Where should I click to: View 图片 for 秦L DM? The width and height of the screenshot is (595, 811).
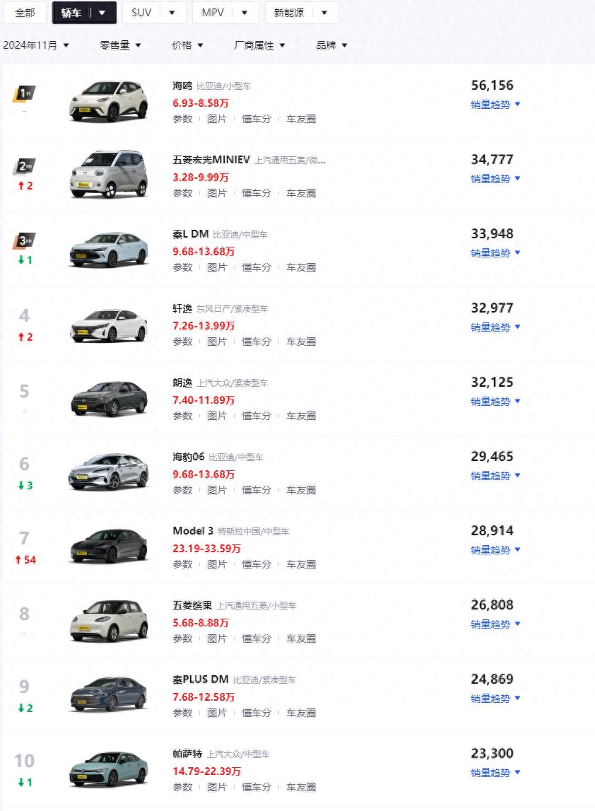[x=217, y=267]
